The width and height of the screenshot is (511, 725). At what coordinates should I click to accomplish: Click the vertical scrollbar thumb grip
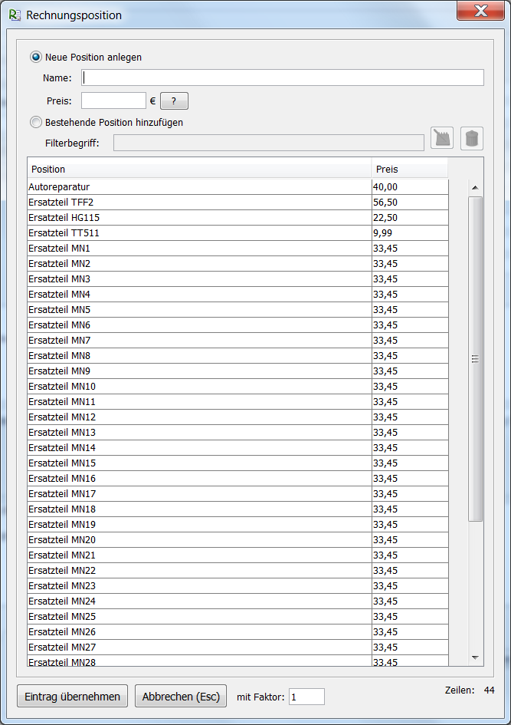(x=475, y=359)
